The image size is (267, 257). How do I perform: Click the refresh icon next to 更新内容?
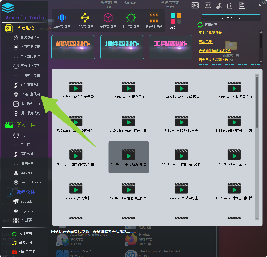click(x=200, y=25)
